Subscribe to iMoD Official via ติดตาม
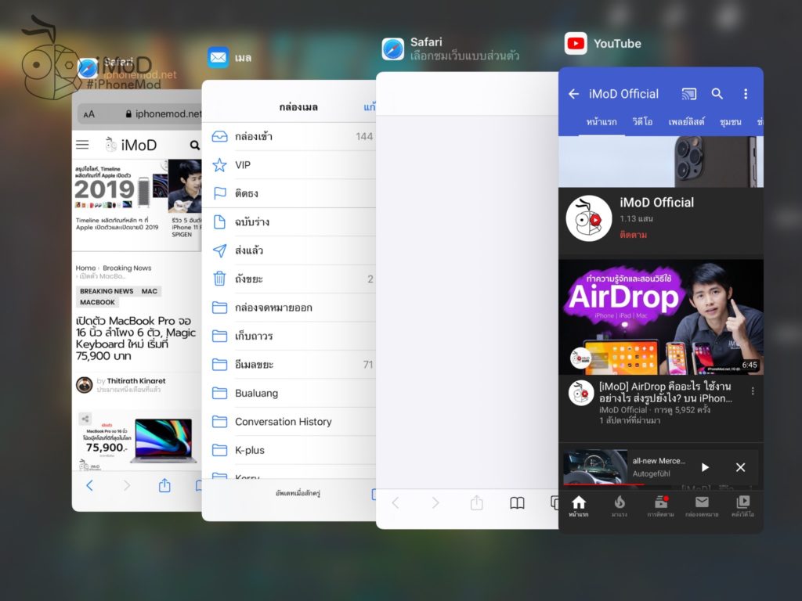This screenshot has width=802, height=601. [x=634, y=235]
